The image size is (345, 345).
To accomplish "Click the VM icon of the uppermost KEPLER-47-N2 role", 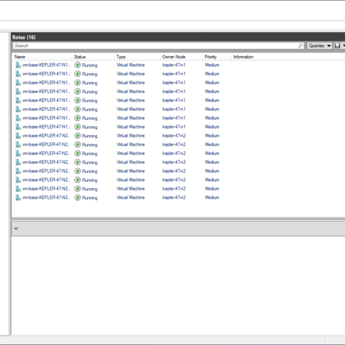I will click(18, 136).
